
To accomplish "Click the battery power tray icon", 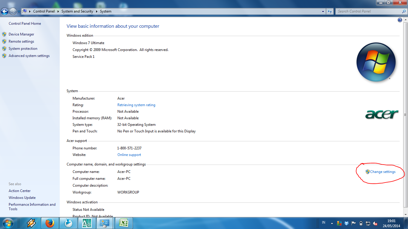I will pos(361,223).
